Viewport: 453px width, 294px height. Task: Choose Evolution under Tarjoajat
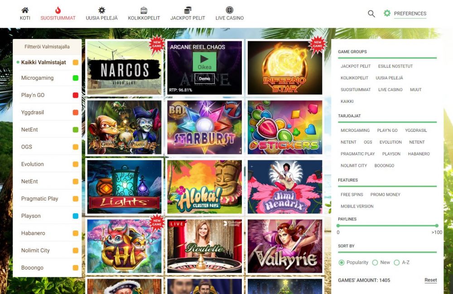[x=390, y=142]
